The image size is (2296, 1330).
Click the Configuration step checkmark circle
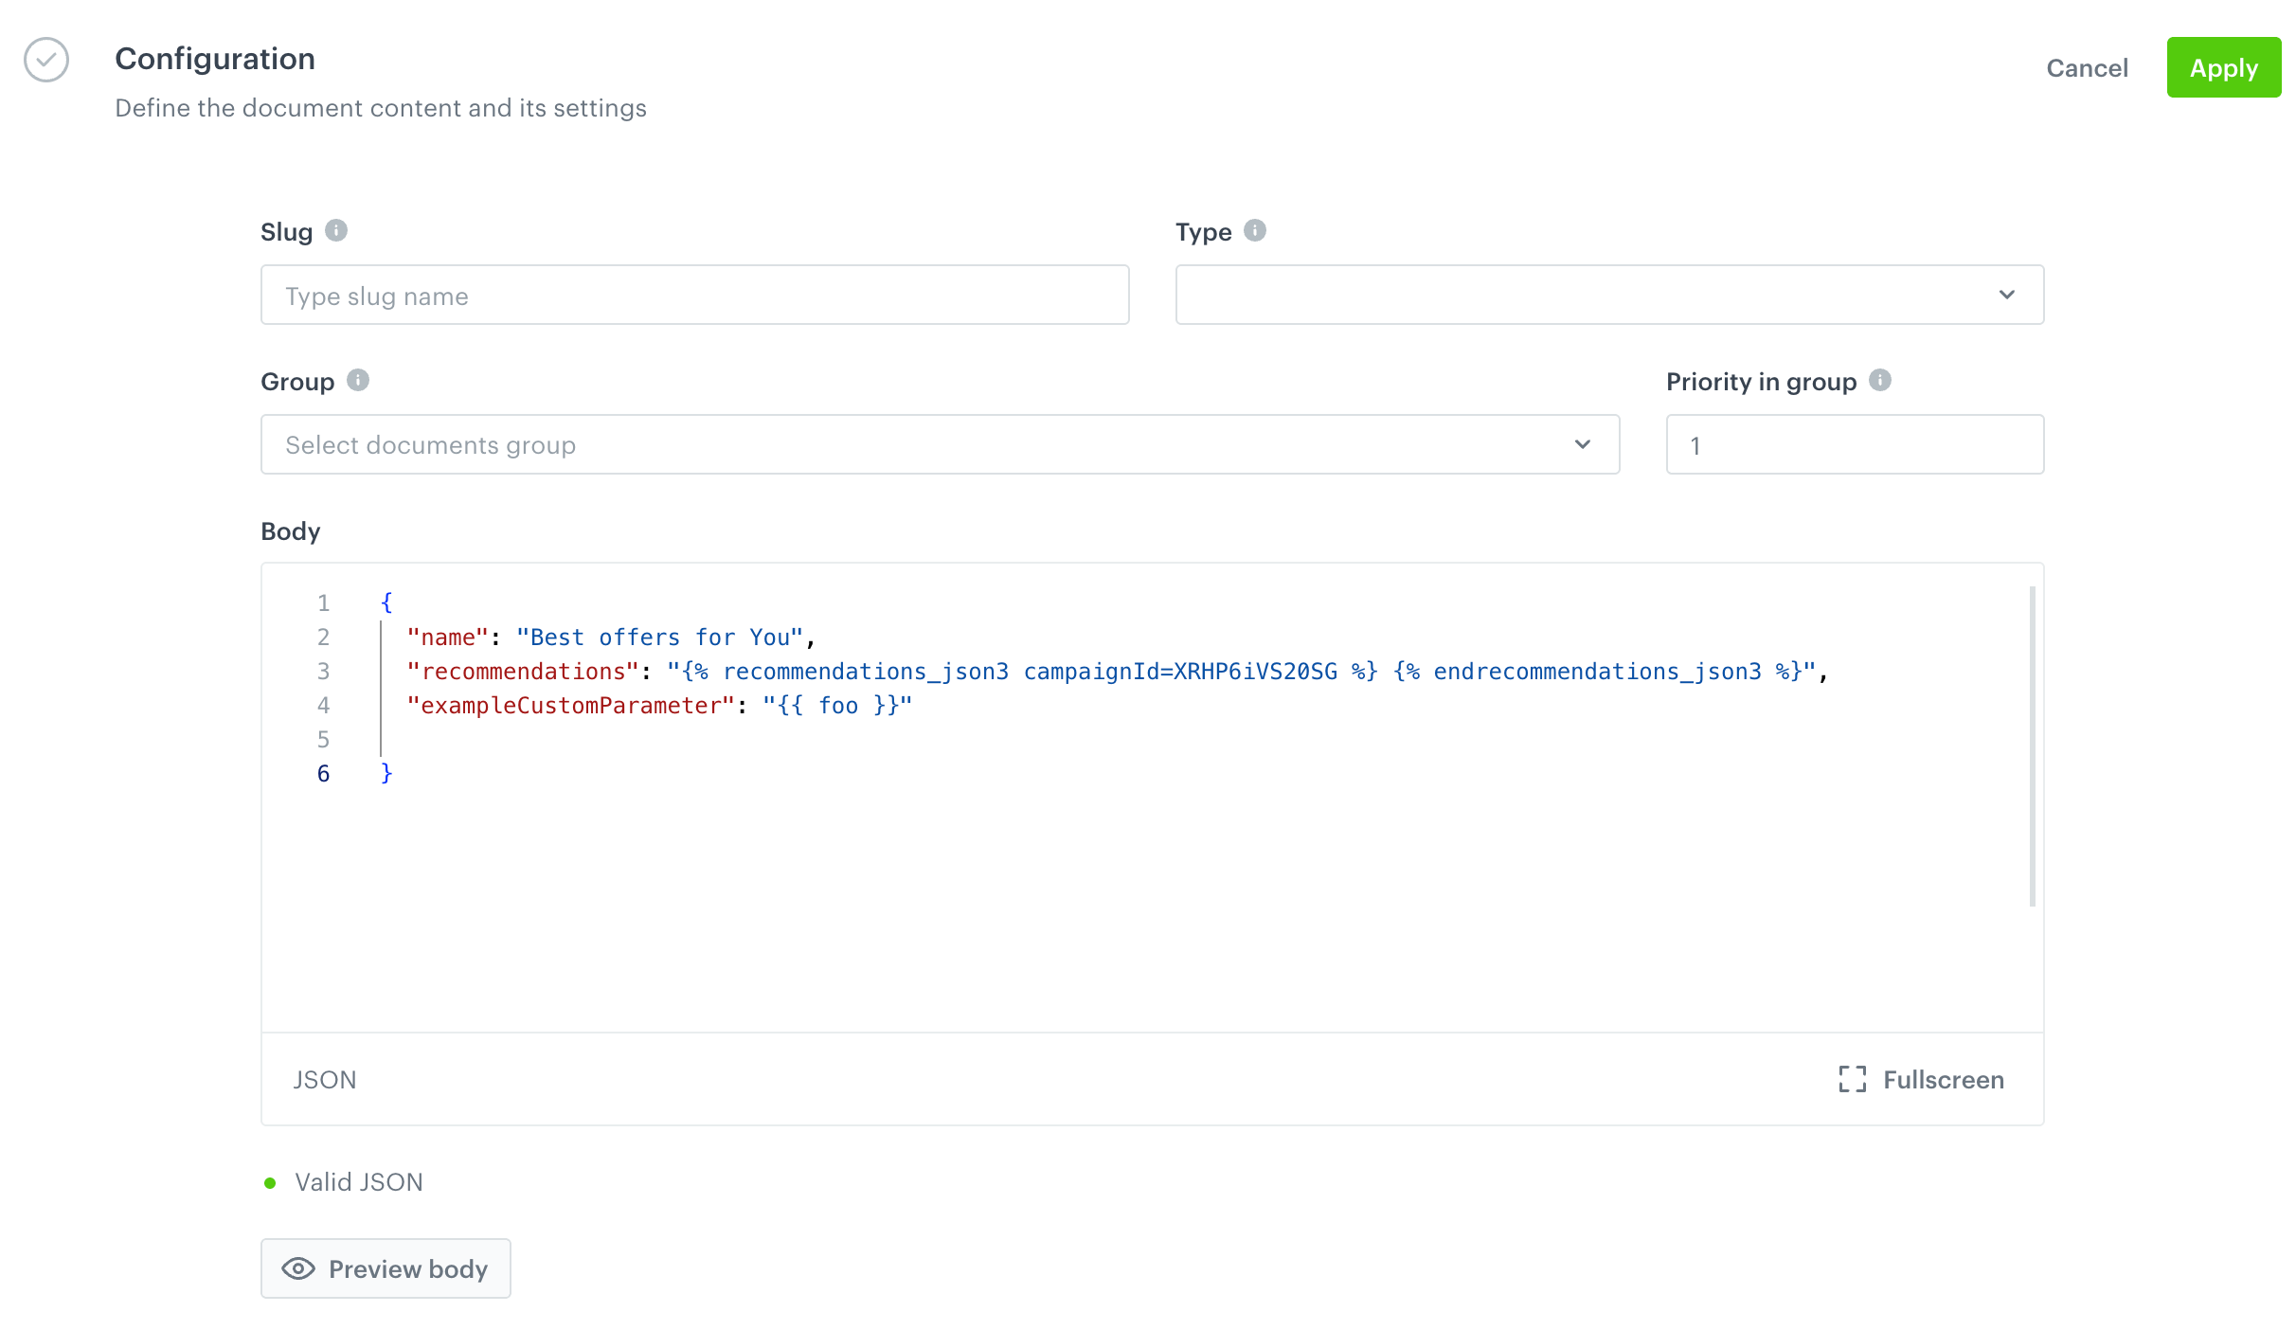(x=46, y=60)
